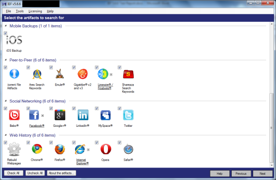Image resolution: width=276 pixels, height=180 pixels.
Task: Click the torrent File Artifacts icon
Action: [14, 74]
